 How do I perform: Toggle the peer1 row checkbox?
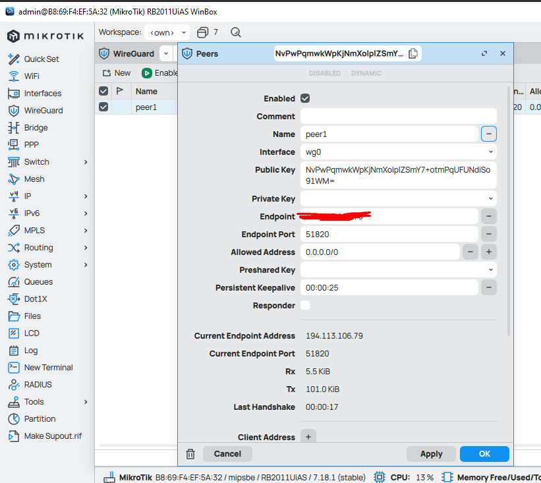(103, 107)
